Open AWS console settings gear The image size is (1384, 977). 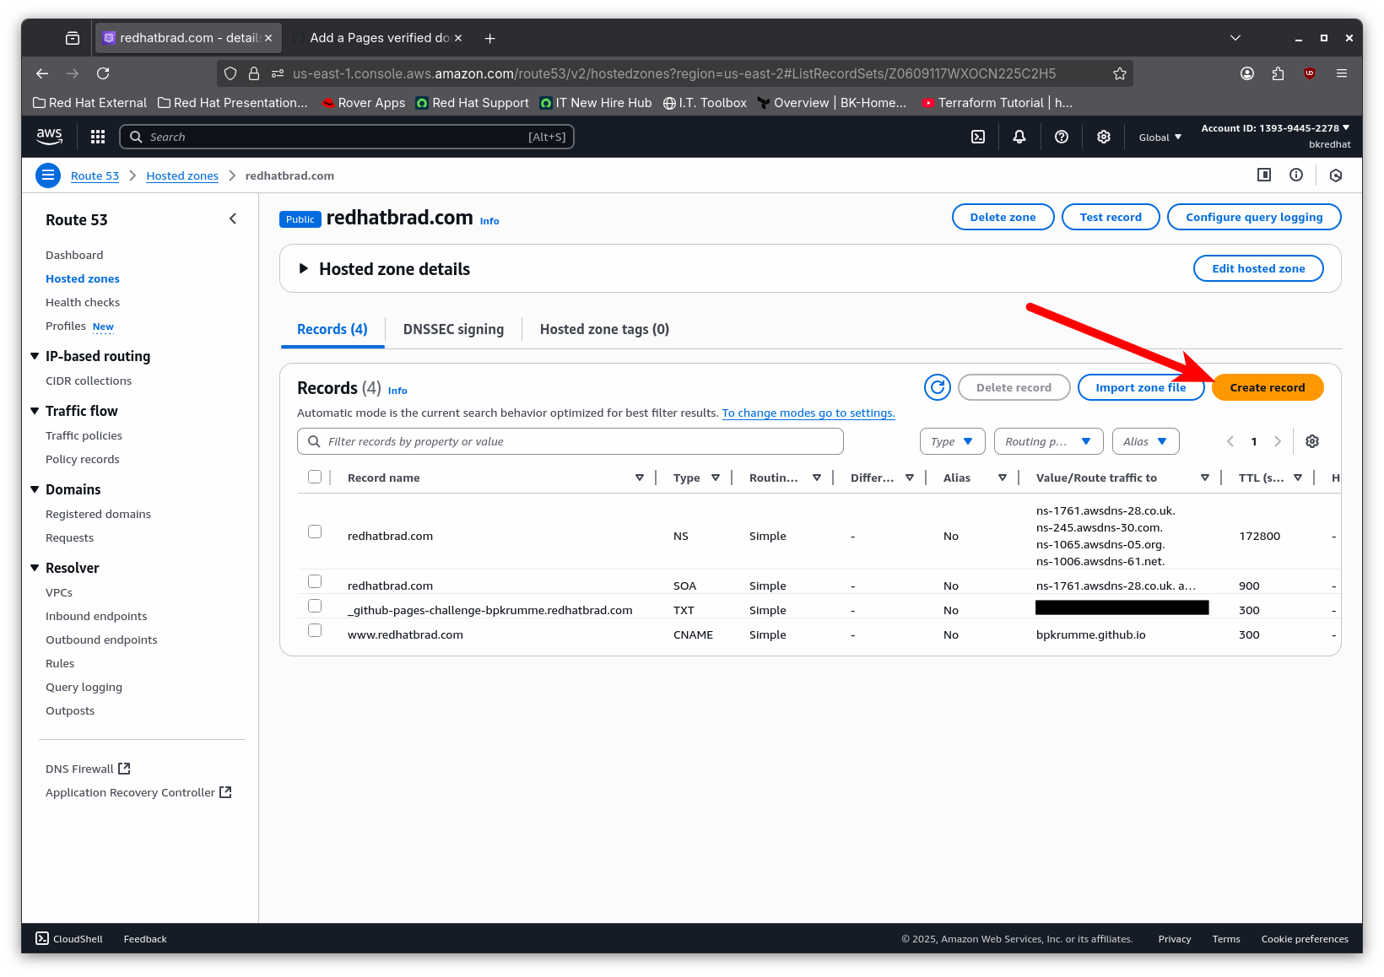pos(1104,137)
